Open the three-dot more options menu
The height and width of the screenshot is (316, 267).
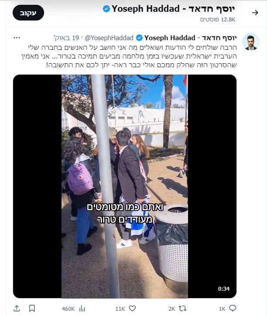[17, 38]
